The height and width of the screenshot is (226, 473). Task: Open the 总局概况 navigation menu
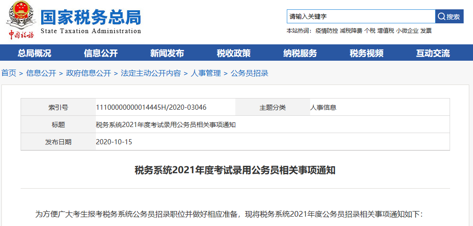pos(34,53)
